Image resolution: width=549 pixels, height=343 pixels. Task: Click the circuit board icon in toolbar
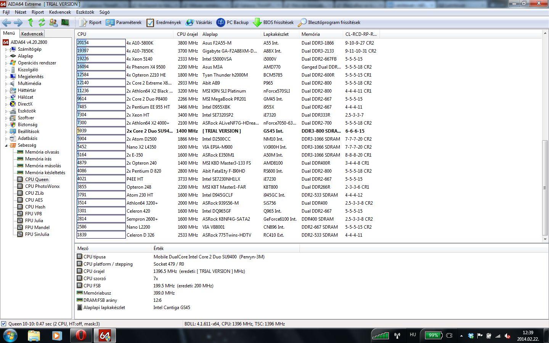click(x=65, y=22)
